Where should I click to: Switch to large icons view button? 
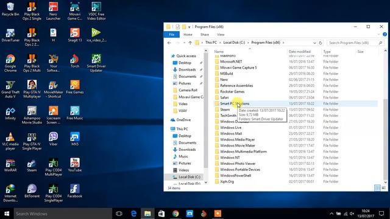coord(383,188)
